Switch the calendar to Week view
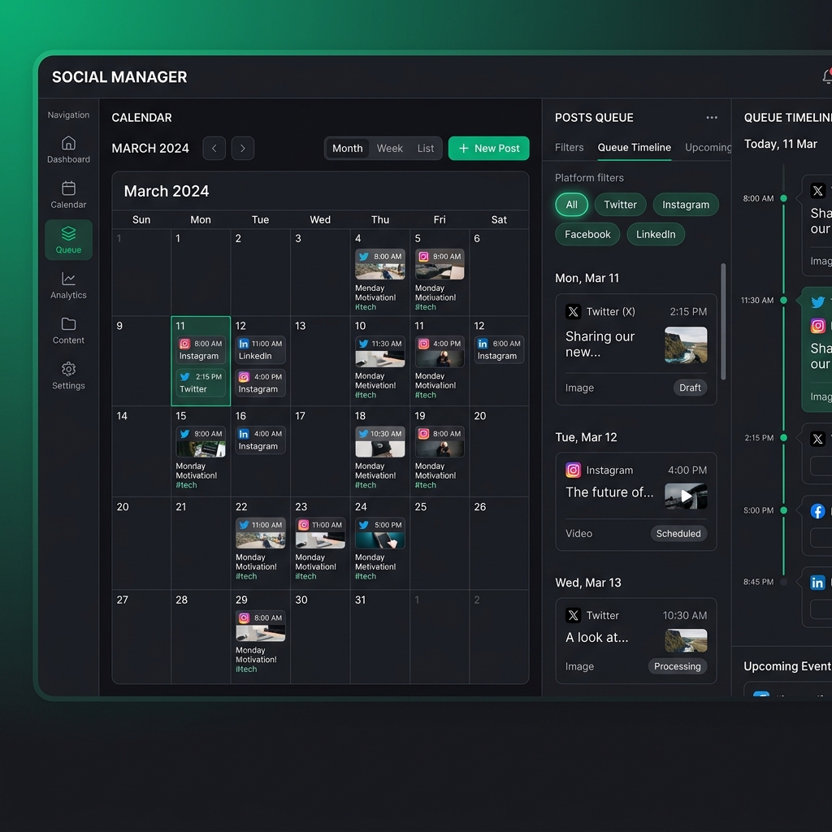This screenshot has height=832, width=832. coord(389,149)
